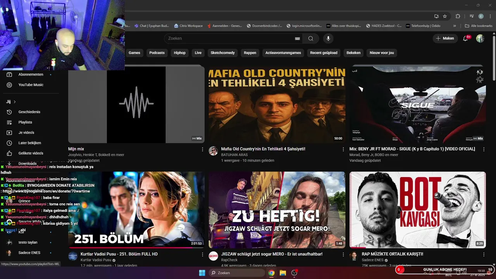Click the YouTube search magnifier button
This screenshot has width=496, height=279.
tap(311, 38)
